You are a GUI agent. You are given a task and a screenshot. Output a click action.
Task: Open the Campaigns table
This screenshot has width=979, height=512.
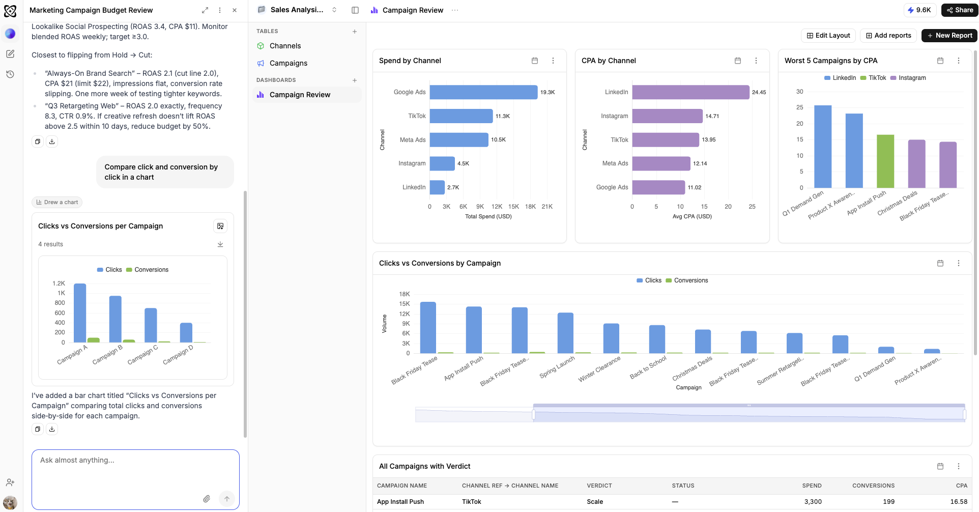[307, 63]
